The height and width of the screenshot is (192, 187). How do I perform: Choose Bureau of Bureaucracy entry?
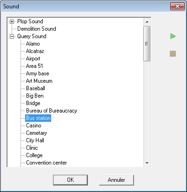52,111
